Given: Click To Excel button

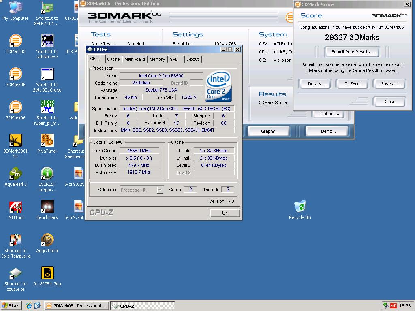Looking at the screenshot, I should point(352,84).
